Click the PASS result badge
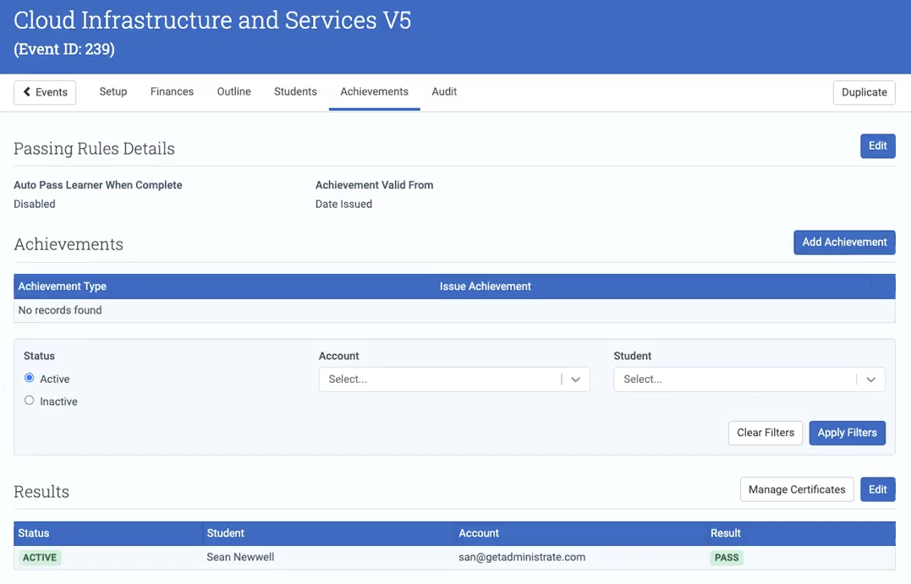Viewport: 911px width, 584px height. pyautogui.click(x=727, y=557)
